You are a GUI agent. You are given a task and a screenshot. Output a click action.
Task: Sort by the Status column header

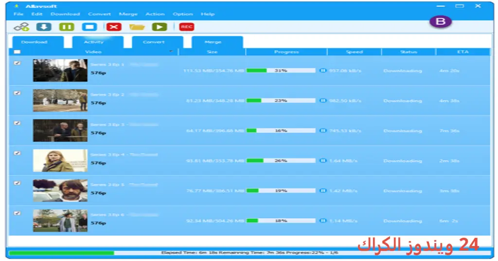(x=409, y=52)
